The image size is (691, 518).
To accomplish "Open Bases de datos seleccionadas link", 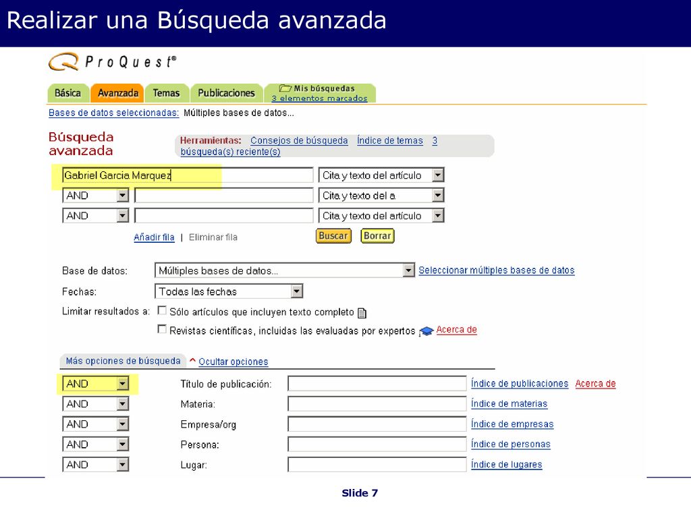I will (113, 113).
